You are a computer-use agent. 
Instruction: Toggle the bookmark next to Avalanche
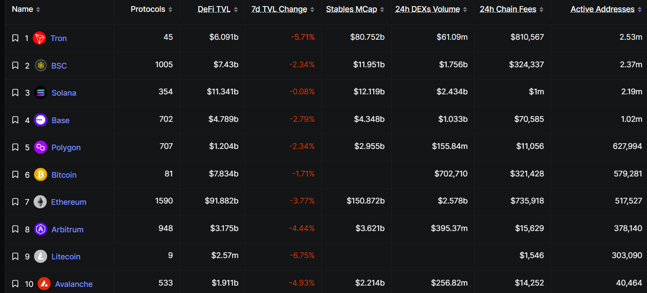(15, 284)
